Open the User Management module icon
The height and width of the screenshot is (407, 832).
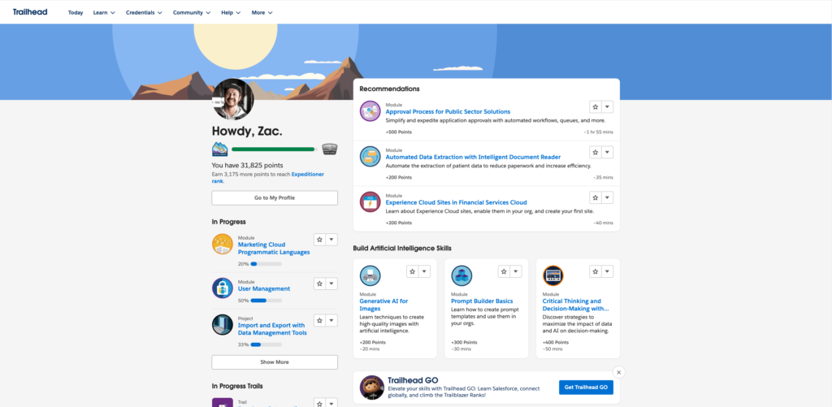(x=223, y=288)
